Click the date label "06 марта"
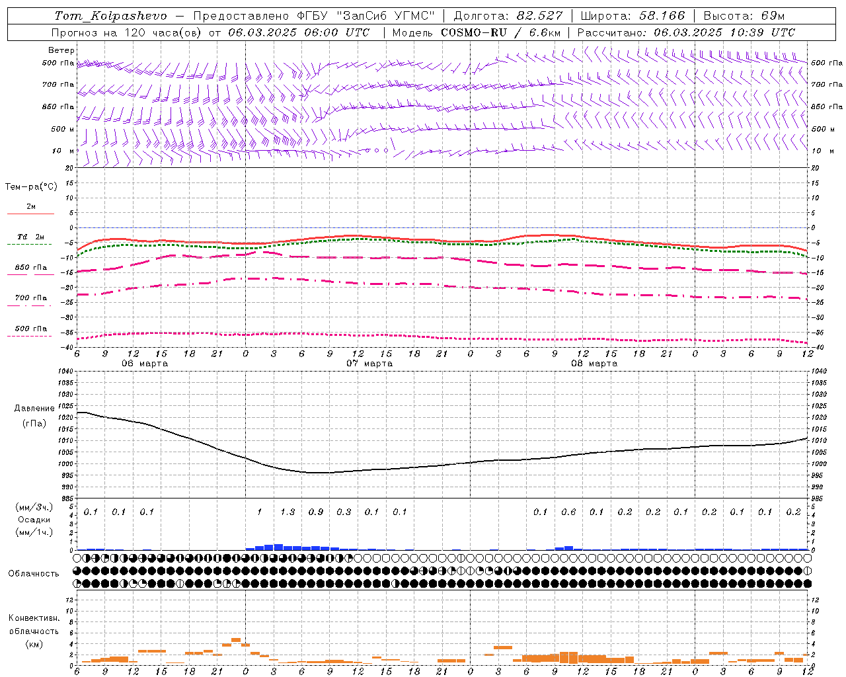 tap(145, 364)
